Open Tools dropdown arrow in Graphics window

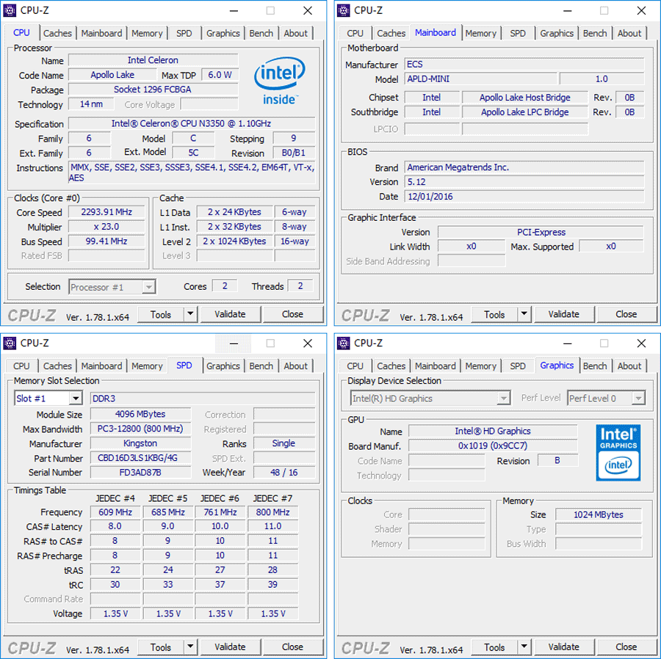524,647
